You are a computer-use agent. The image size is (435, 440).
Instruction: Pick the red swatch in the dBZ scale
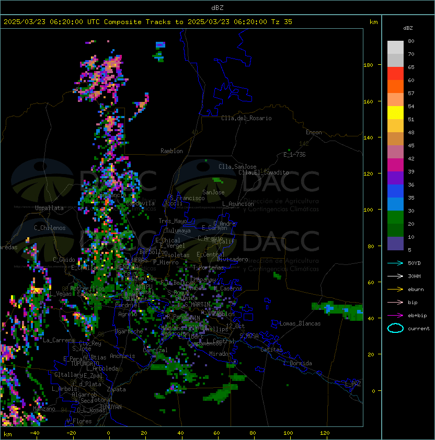click(395, 74)
